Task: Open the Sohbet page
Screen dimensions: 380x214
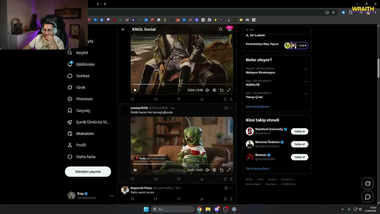Action: pyautogui.click(x=79, y=76)
